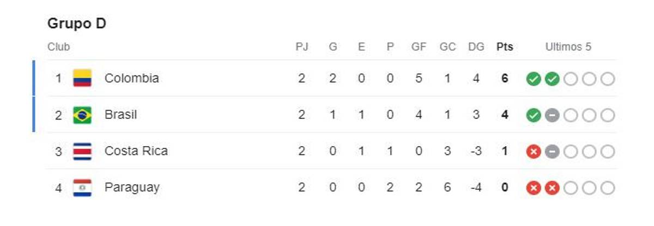The width and height of the screenshot is (654, 226).
Task: Click Costa Rica's red loss icon
Action: 534,152
